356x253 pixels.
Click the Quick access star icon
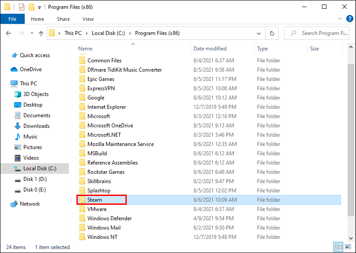(x=15, y=55)
